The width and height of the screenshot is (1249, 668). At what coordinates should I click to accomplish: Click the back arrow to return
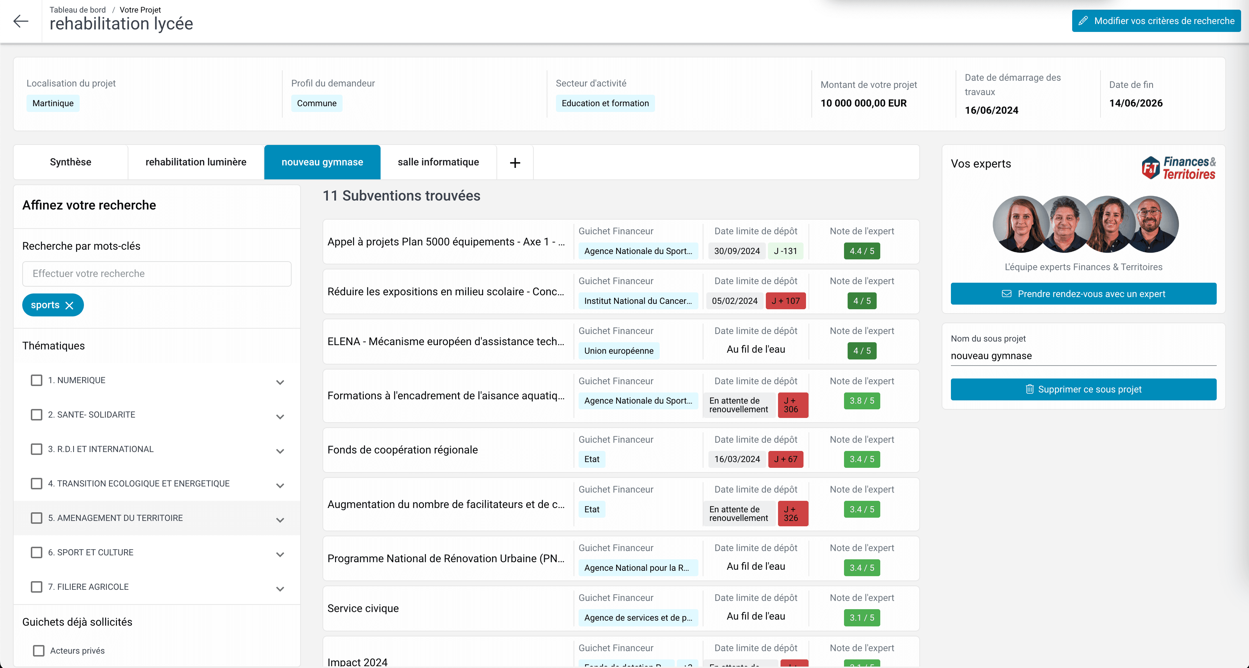[x=20, y=21]
